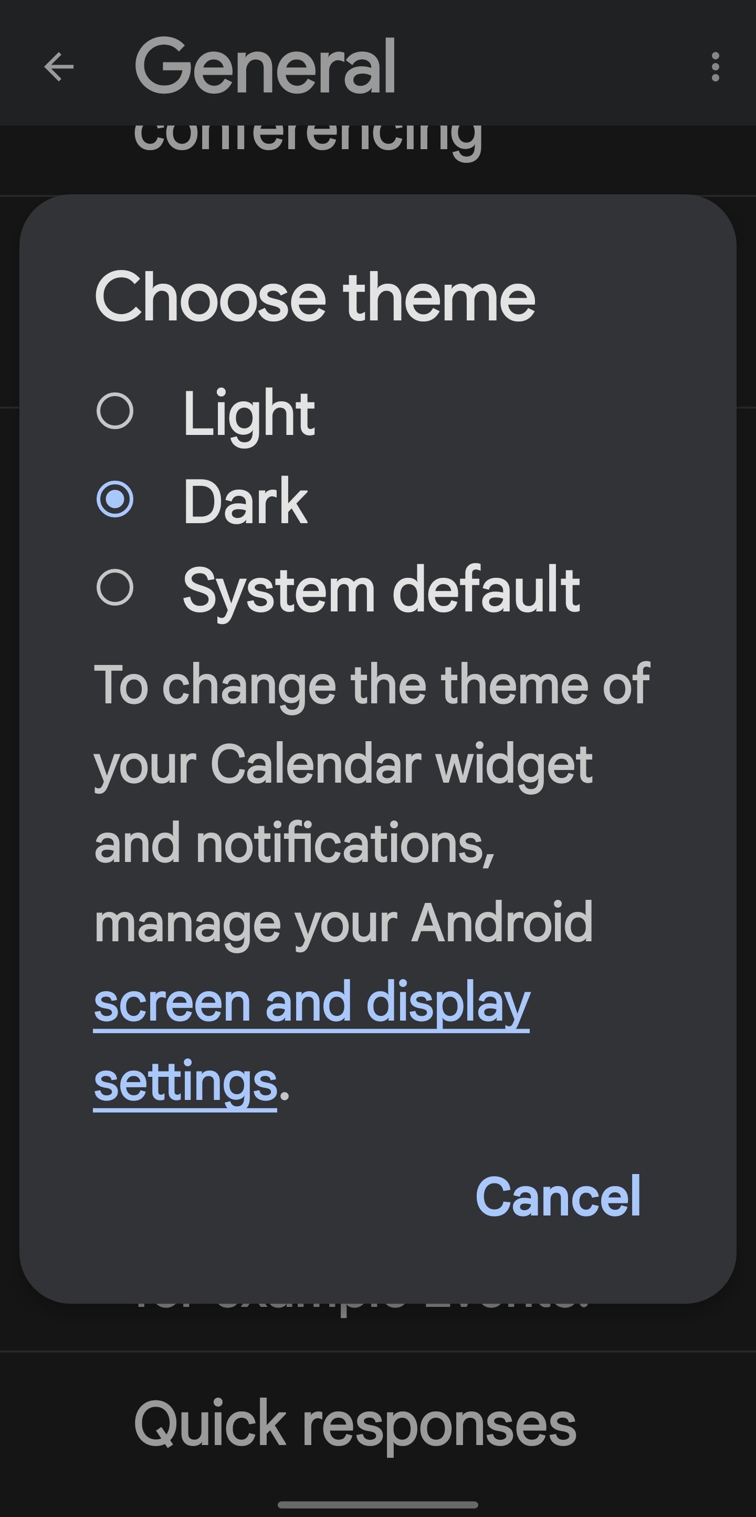Viewport: 756px width, 1517px height.
Task: Click the manage your Android text line
Action: click(343, 924)
